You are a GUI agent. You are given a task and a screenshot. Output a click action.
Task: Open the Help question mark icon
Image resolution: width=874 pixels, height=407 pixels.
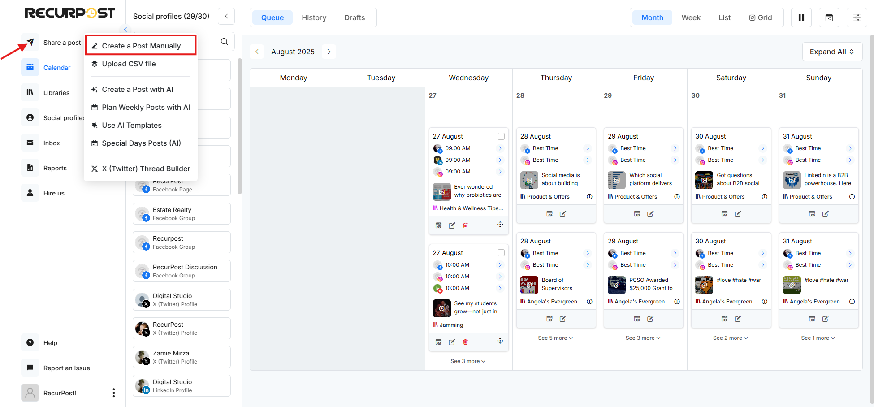[x=30, y=343]
